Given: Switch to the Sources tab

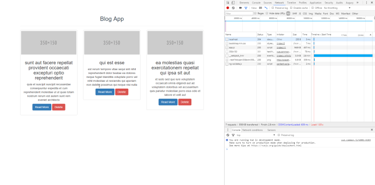Looking at the screenshot, I should coord(268,2).
